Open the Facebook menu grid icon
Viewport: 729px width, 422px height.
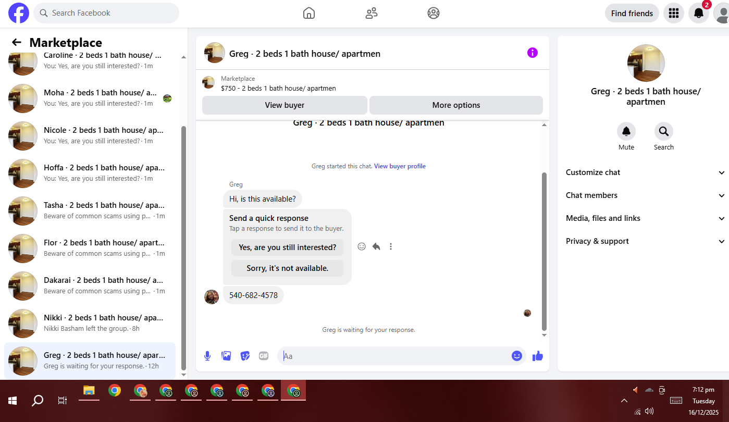click(673, 13)
